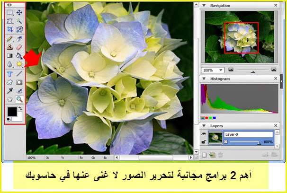Viewport: 287px width, 193px height.
Task: Collapse the Navigation panel
Action: click(204, 6)
